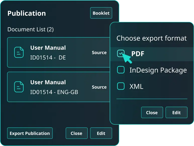Click the PDF format label
The width and height of the screenshot is (194, 146).
(x=138, y=54)
